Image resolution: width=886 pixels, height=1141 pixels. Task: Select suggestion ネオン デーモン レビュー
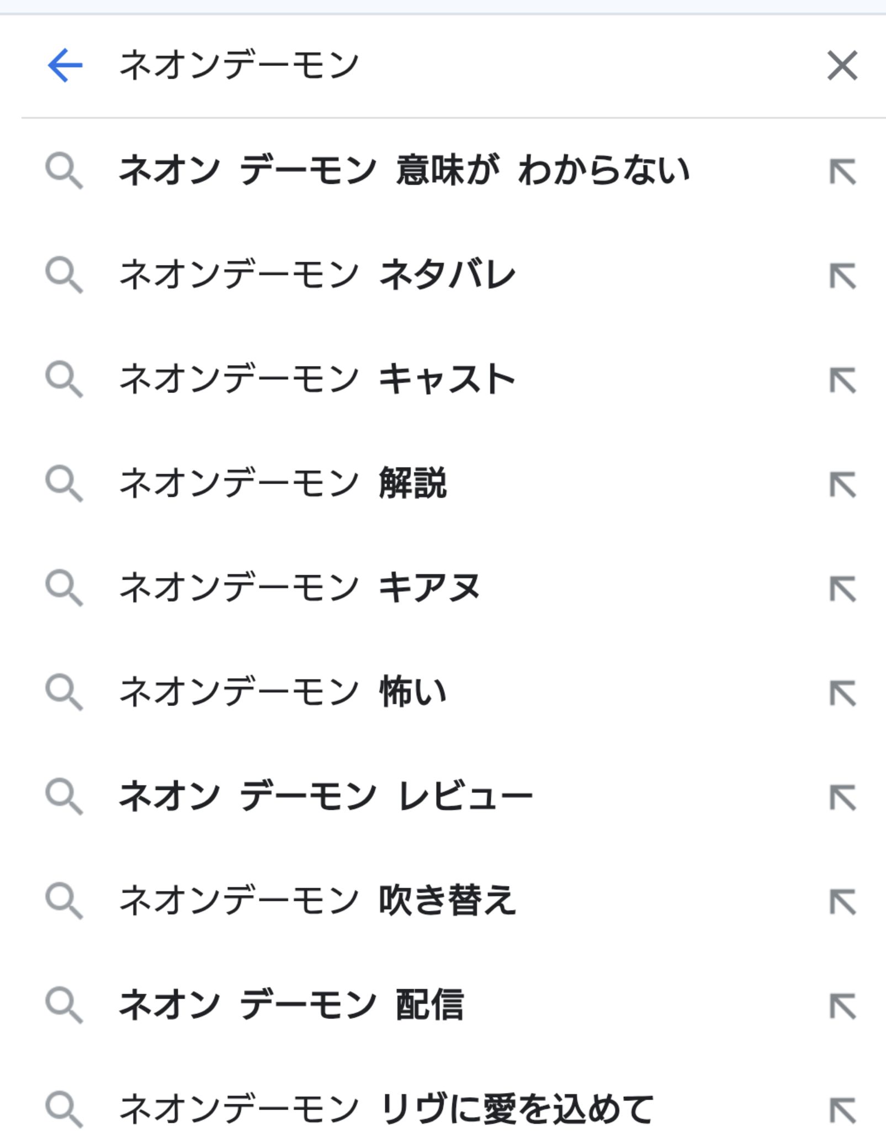pyautogui.click(x=326, y=796)
